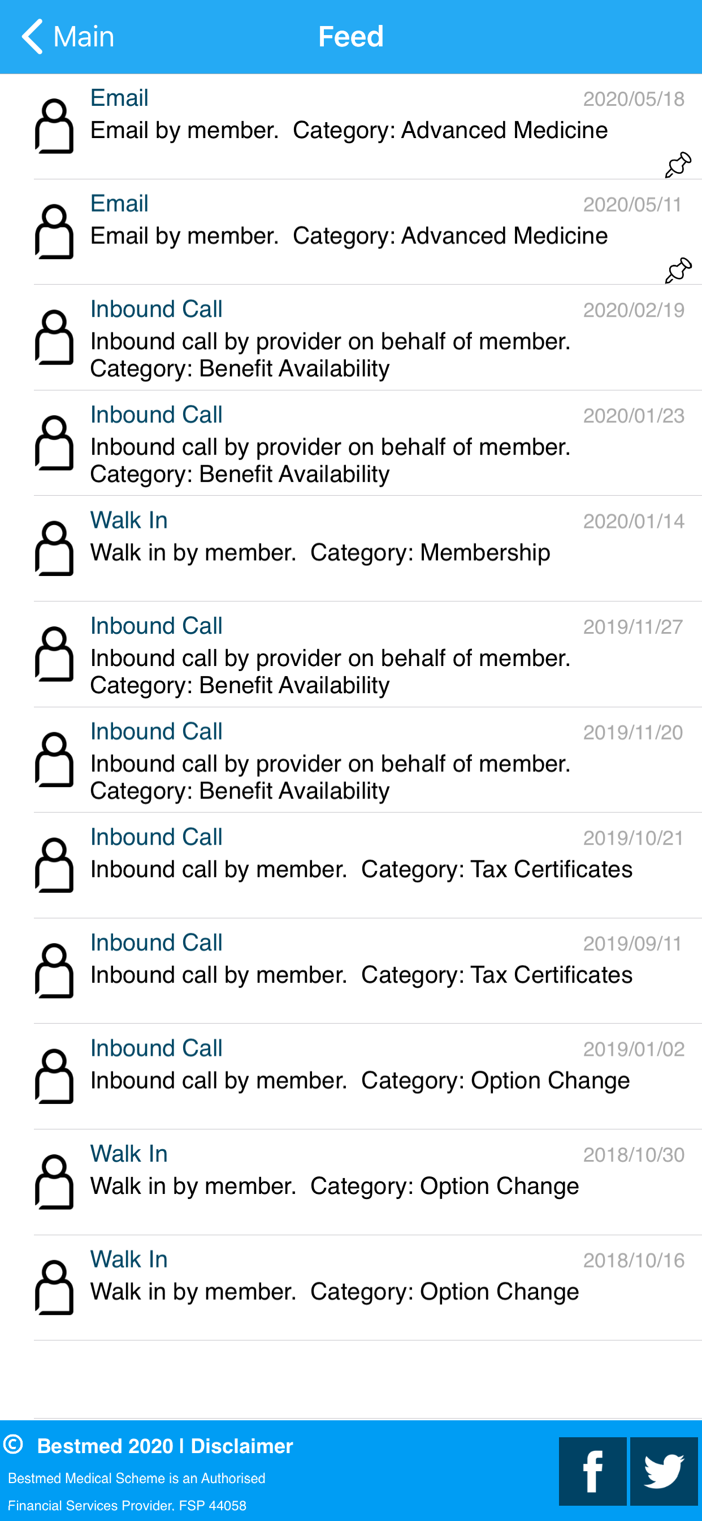Viewport: 702px width, 1521px height.
Task: Select the Feed title in the header
Action: coord(351,36)
